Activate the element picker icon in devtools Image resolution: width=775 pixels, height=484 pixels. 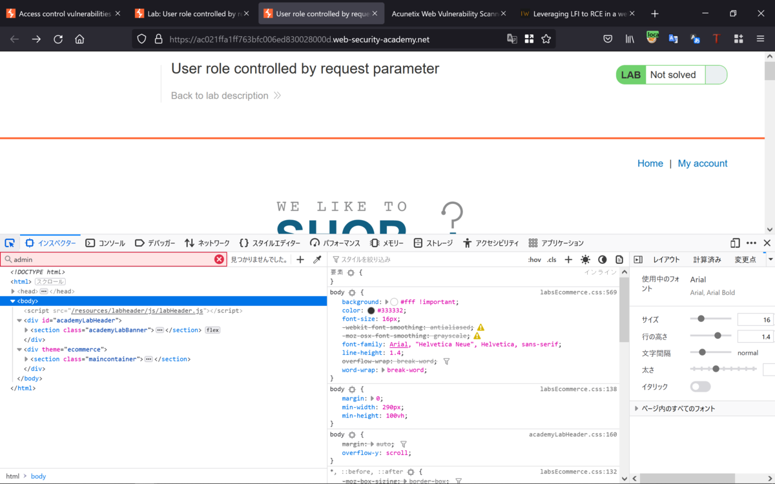point(10,243)
